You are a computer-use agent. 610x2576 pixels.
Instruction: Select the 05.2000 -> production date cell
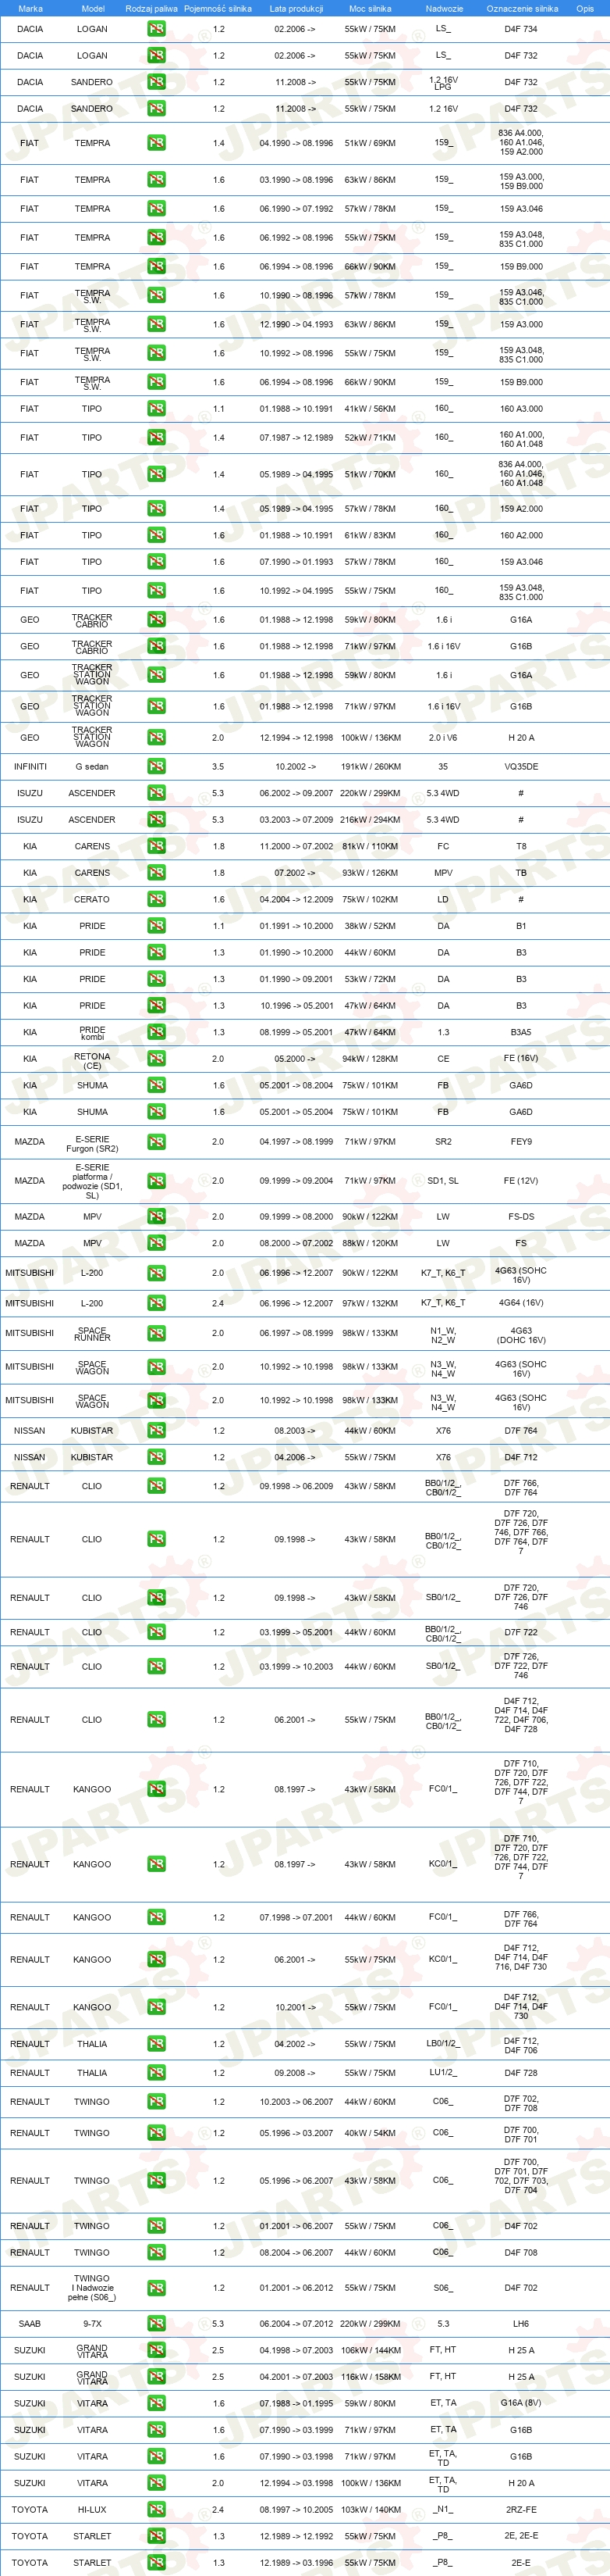click(x=296, y=1059)
